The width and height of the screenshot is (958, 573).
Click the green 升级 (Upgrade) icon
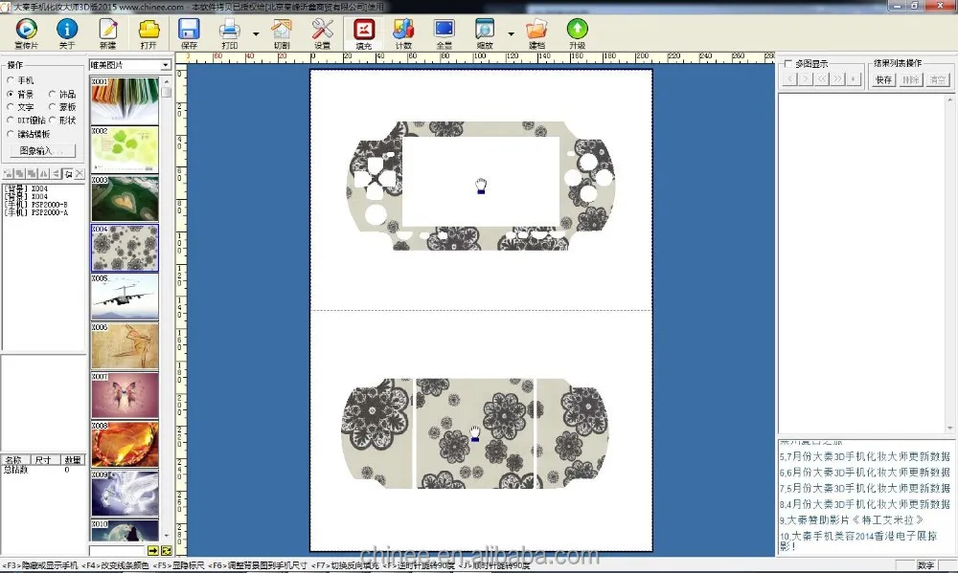(577, 30)
